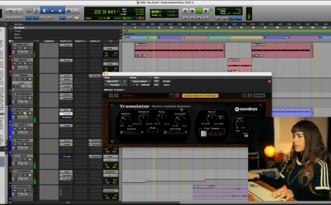
Task: Click the INSERTS A-E column header
Action: 66,41
